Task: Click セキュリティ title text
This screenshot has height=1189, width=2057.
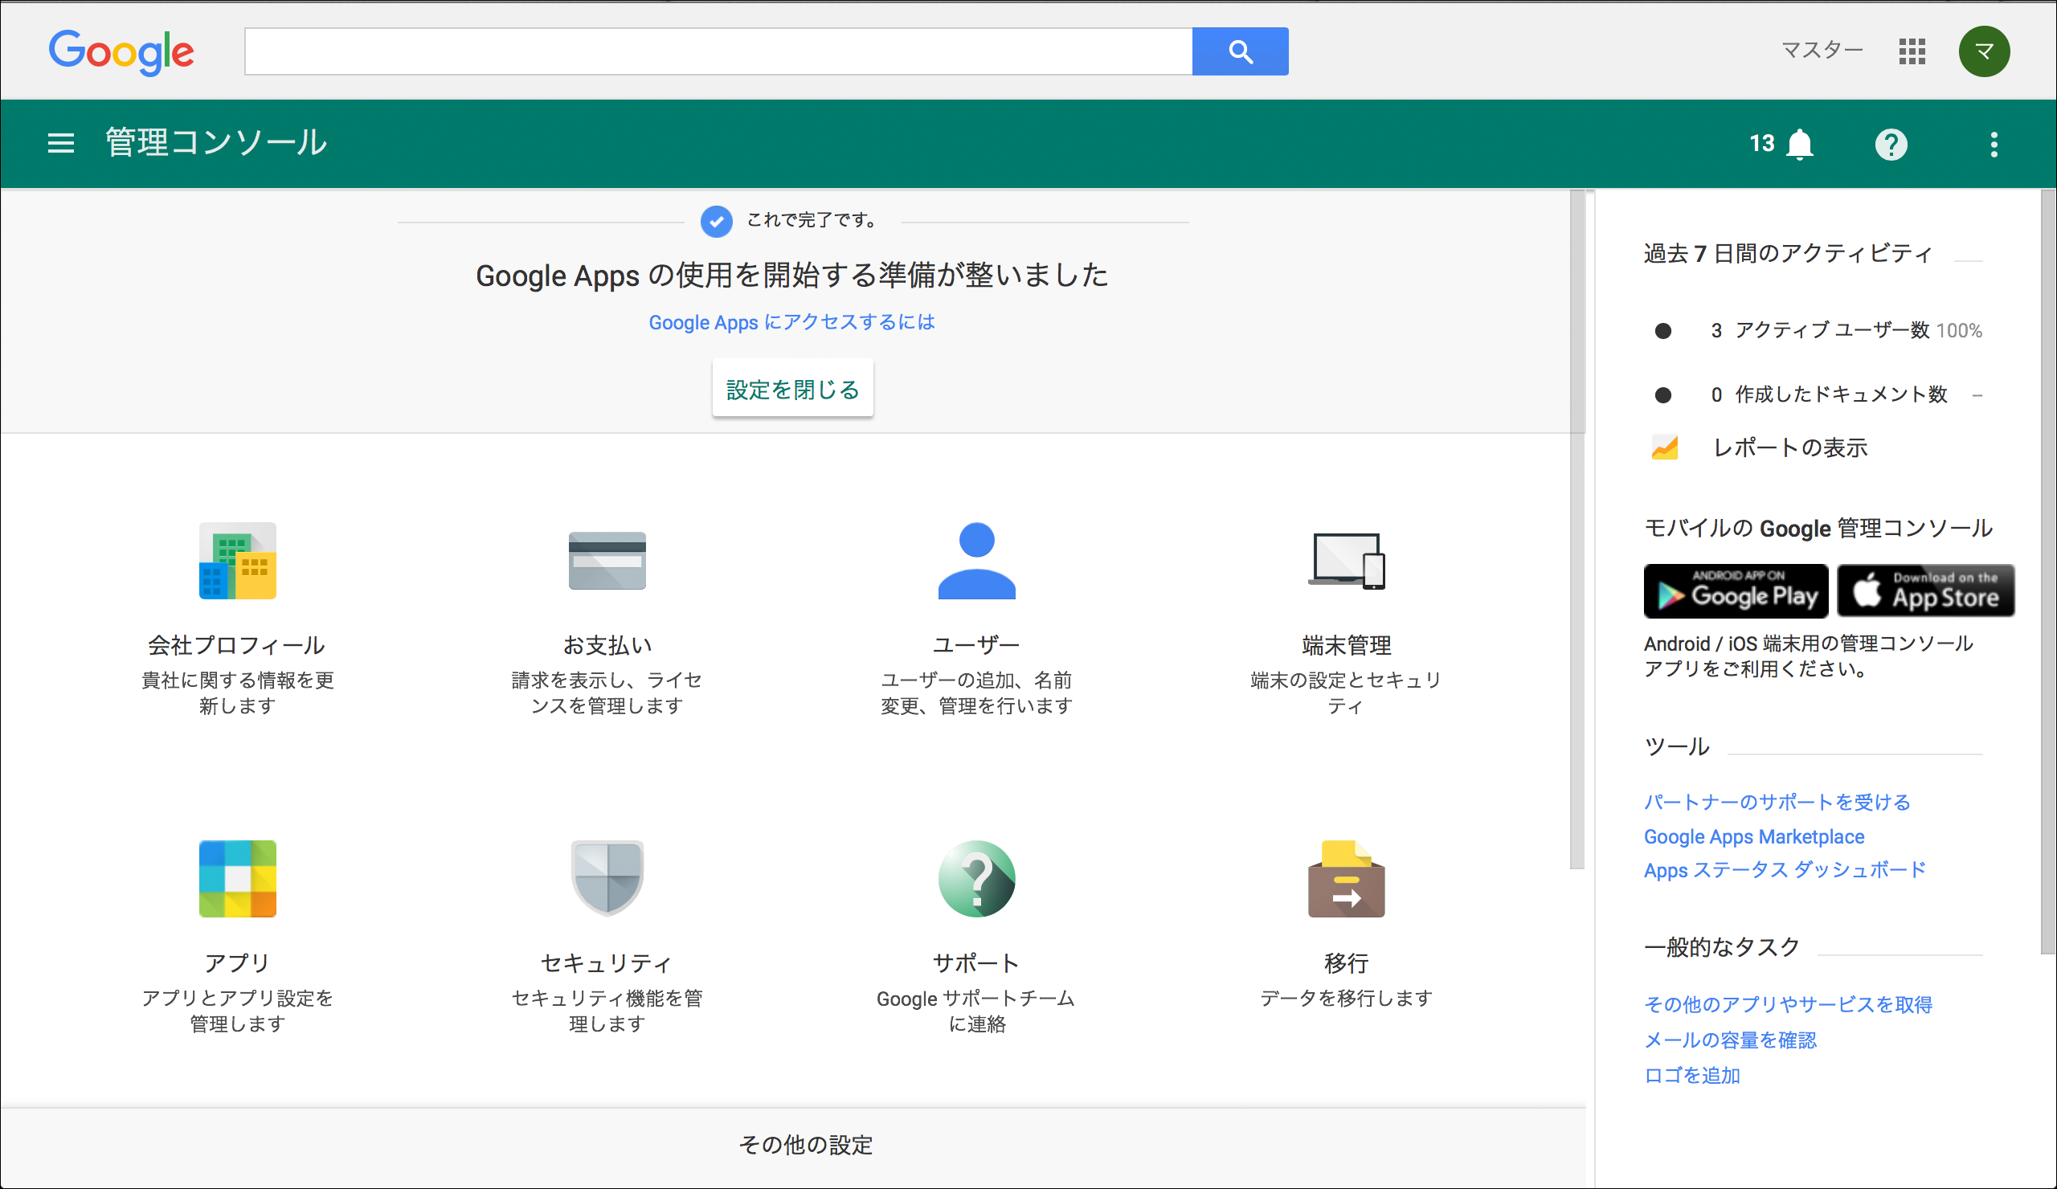Action: (x=607, y=963)
